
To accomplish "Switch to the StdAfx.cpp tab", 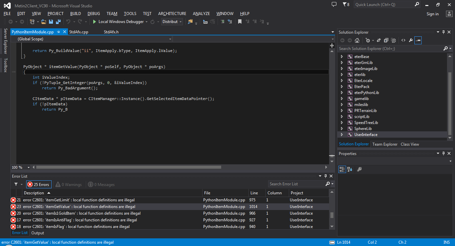I will tap(79, 32).
